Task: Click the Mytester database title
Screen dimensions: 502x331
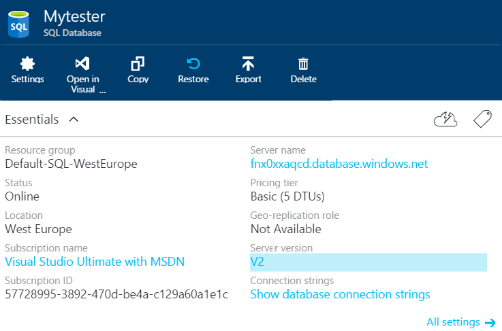Action: click(x=74, y=16)
